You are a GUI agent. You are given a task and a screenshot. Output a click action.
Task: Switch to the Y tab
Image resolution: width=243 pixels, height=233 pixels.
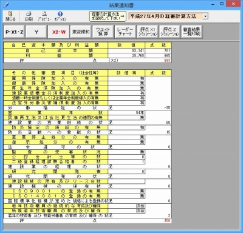tap(36, 32)
